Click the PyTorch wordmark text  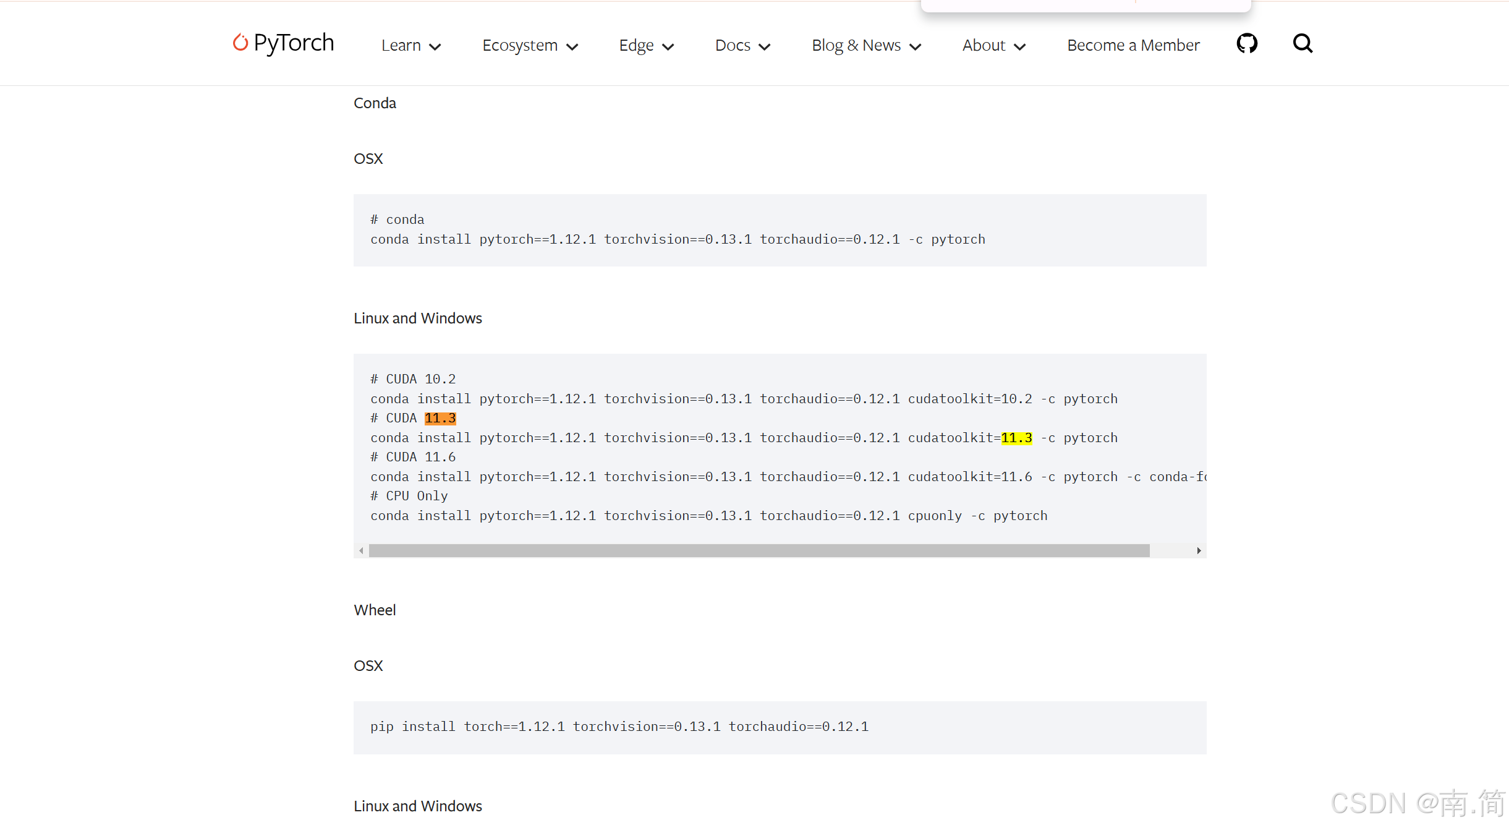(294, 43)
